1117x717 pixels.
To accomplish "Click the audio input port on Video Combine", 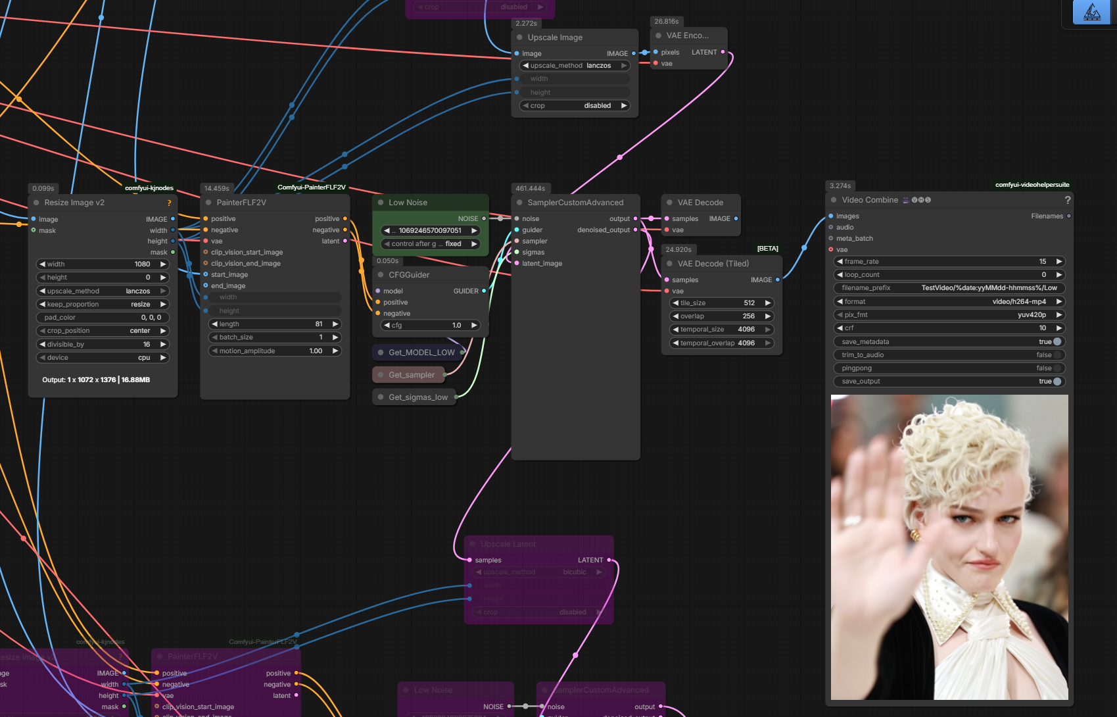I will (x=831, y=227).
